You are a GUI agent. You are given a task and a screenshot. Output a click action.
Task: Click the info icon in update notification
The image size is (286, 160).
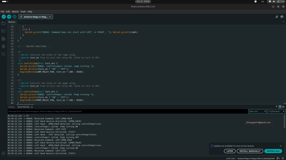click(212, 146)
